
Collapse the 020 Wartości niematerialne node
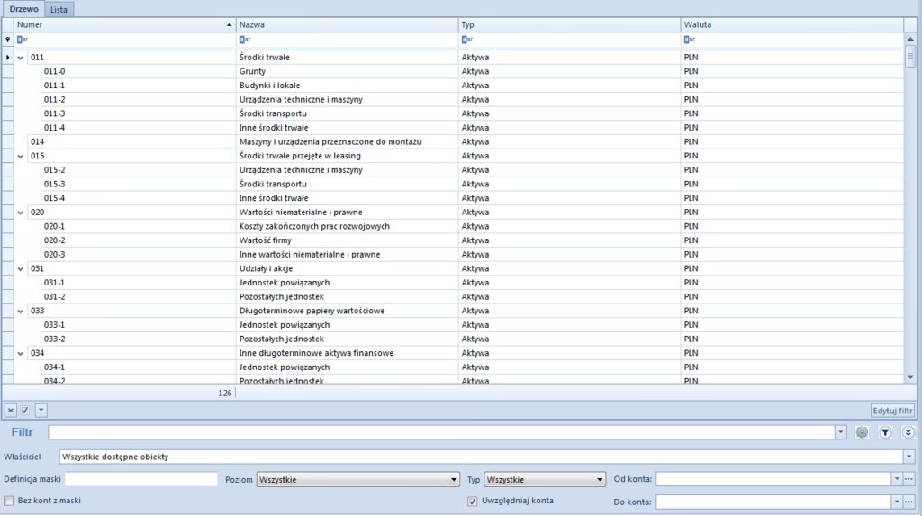pos(21,213)
